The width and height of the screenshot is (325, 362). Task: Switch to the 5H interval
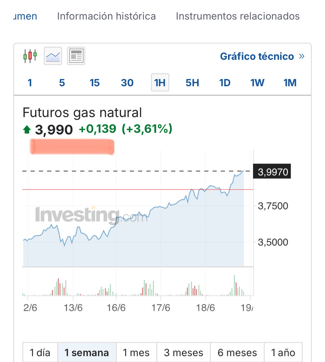pos(192,83)
